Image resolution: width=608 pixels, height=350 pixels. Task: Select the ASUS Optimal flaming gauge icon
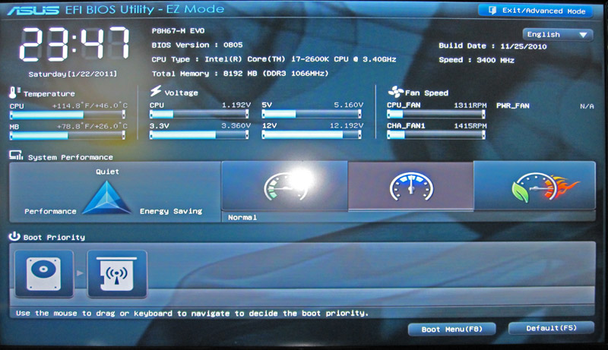click(535, 186)
